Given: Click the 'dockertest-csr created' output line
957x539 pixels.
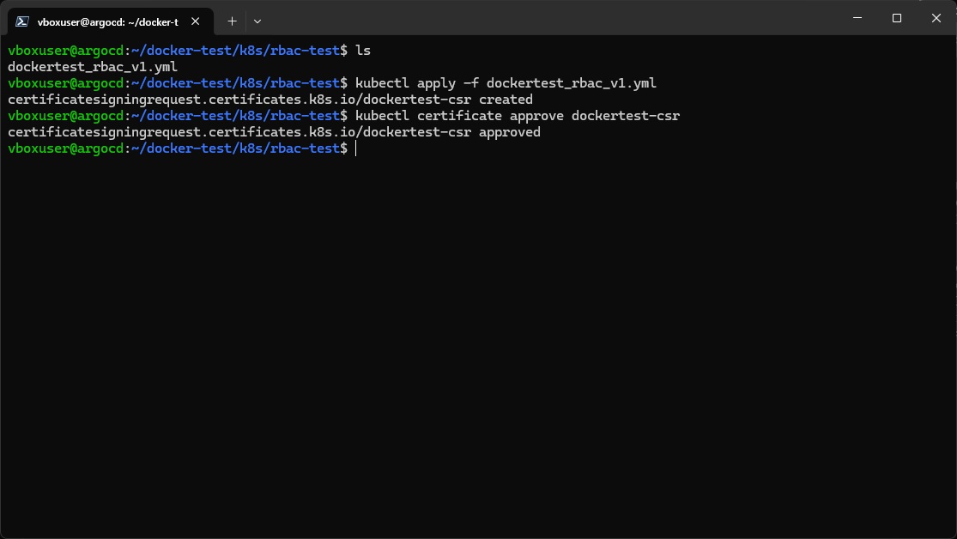Looking at the screenshot, I should coord(270,100).
